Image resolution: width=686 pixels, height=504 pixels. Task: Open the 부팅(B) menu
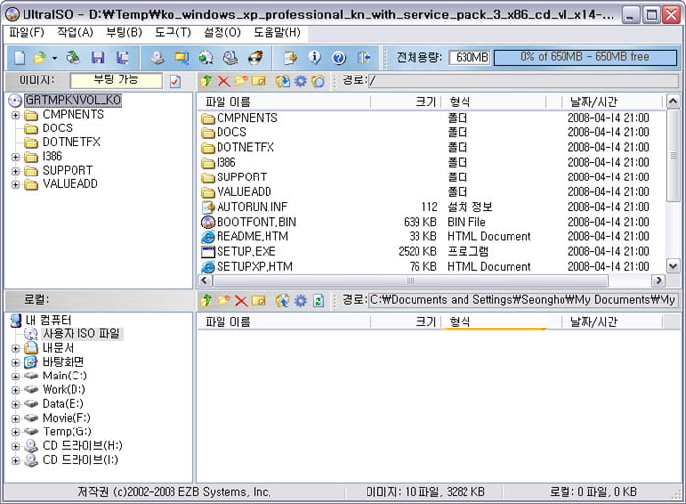[x=124, y=32]
